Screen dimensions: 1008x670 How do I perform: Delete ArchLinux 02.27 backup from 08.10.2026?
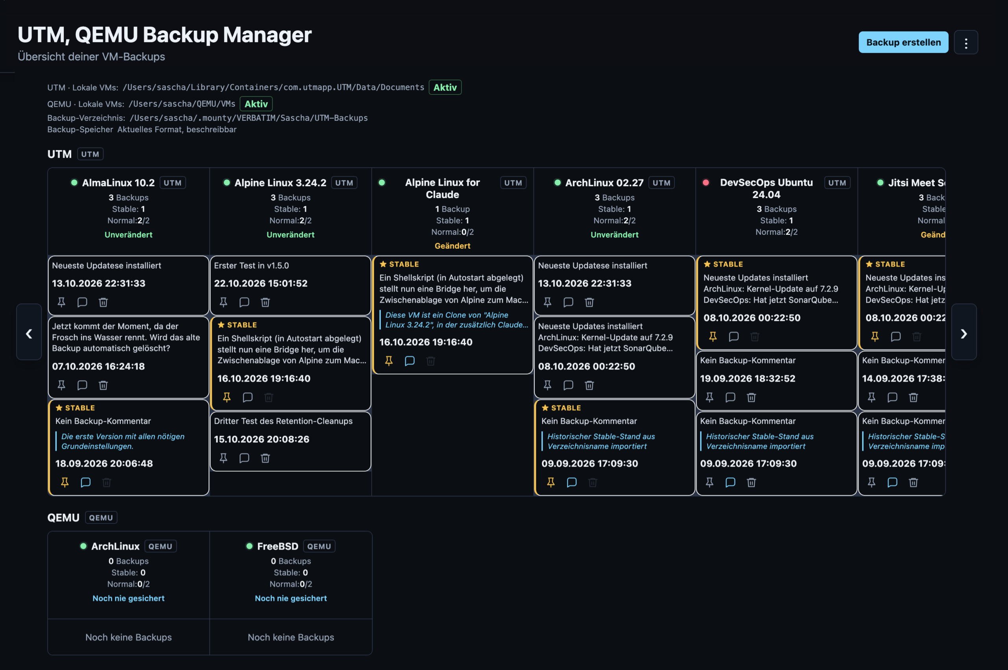pos(589,385)
